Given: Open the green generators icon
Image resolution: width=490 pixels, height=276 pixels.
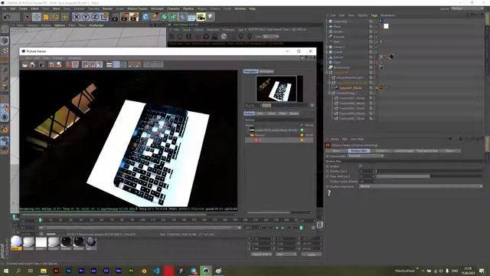Looking at the screenshot, I should pyautogui.click(x=165, y=17).
